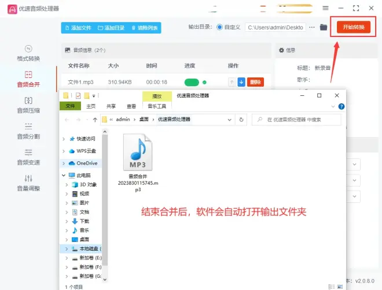This screenshot has height=290, width=382.
Task: Click the properties checkmark icon in Explorer title bar
Action: coord(78,96)
